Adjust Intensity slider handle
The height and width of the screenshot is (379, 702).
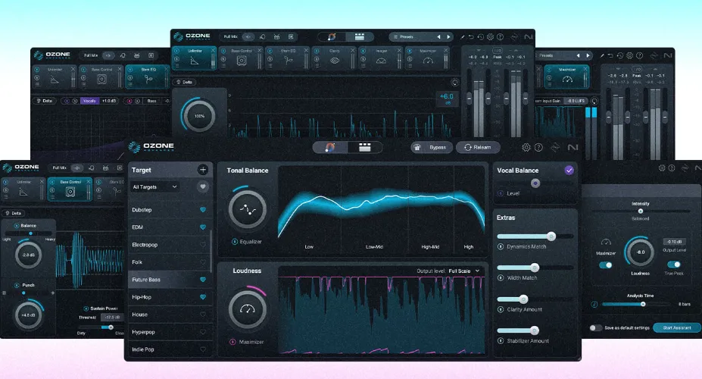[640, 211]
